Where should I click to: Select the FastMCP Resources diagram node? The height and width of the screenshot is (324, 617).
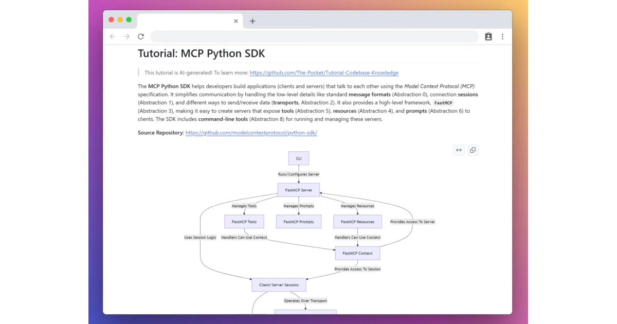357,222
